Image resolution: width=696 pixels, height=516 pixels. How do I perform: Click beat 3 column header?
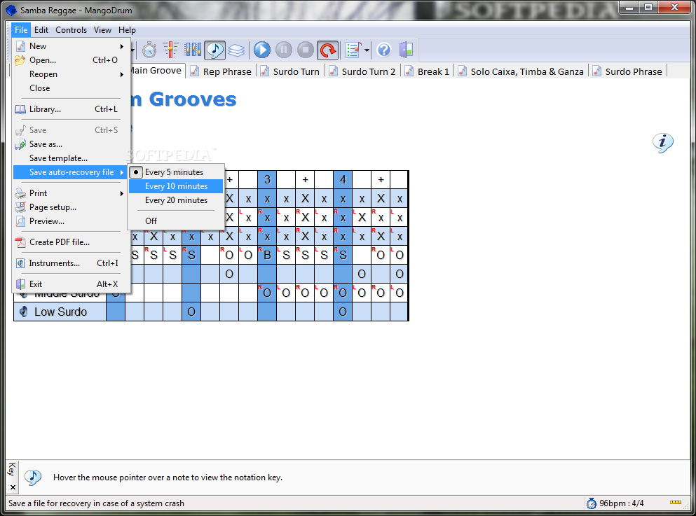click(x=267, y=179)
